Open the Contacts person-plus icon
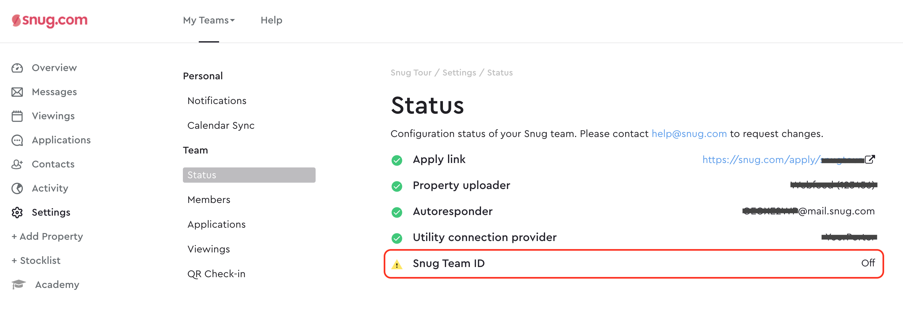The width and height of the screenshot is (903, 326). pyautogui.click(x=17, y=164)
